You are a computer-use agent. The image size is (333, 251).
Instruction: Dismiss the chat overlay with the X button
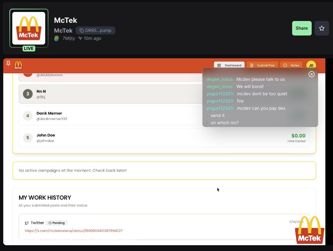[312, 74]
